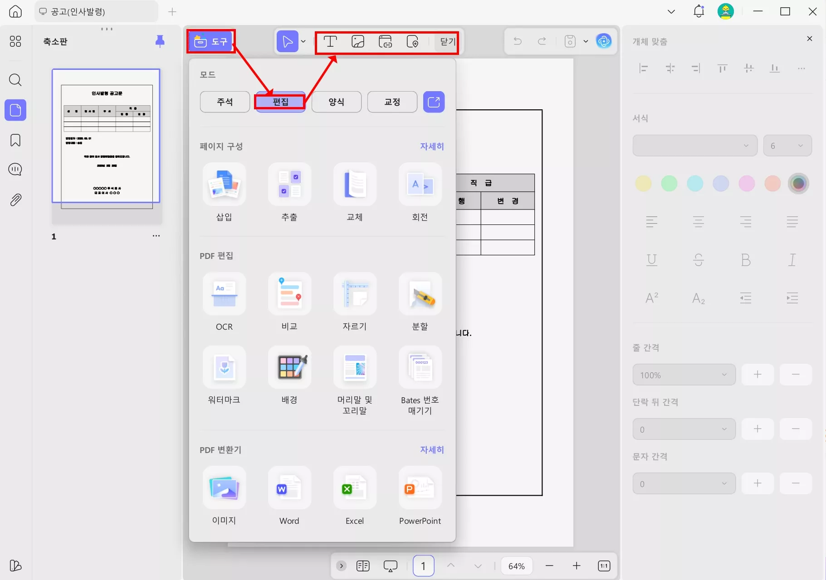
Task: Expand the pointer tool dropdown arrow
Action: 303,42
